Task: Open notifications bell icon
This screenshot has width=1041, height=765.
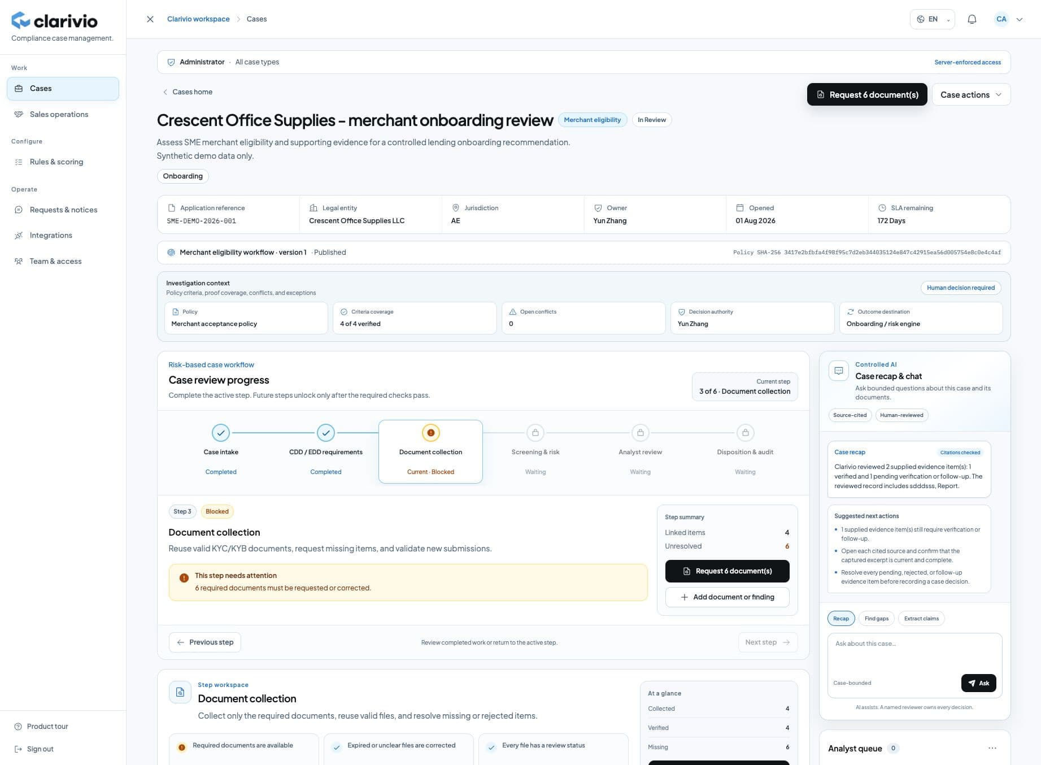Action: [x=972, y=19]
